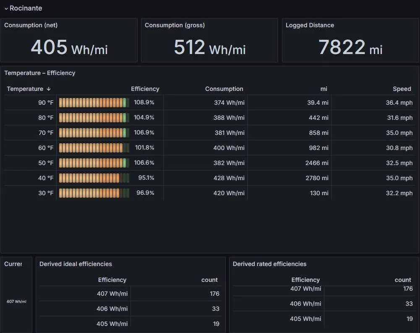The height and width of the screenshot is (333, 420).
Task: Open Logged Distance panel title
Action: click(x=310, y=25)
